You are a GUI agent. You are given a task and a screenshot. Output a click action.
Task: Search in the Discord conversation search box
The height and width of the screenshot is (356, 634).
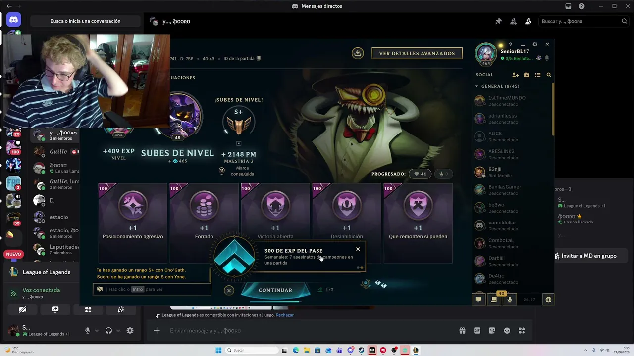pos(584,21)
